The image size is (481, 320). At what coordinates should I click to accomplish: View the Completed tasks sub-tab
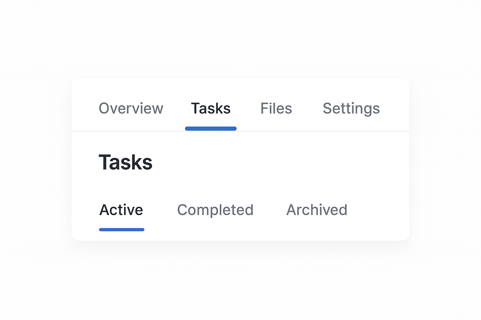click(215, 210)
